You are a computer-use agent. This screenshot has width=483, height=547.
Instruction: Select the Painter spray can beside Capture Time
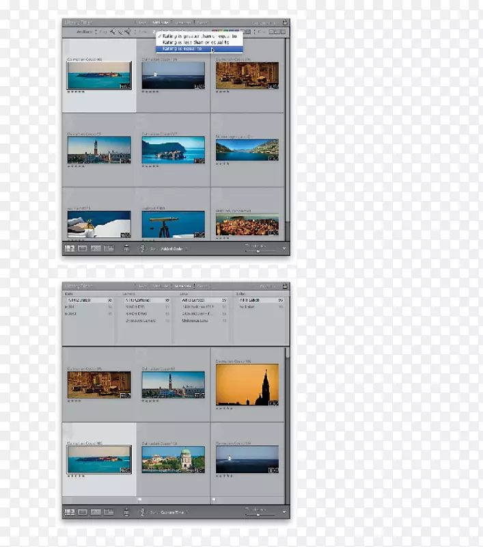click(126, 511)
